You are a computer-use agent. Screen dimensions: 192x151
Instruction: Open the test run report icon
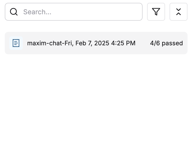pyautogui.click(x=16, y=43)
